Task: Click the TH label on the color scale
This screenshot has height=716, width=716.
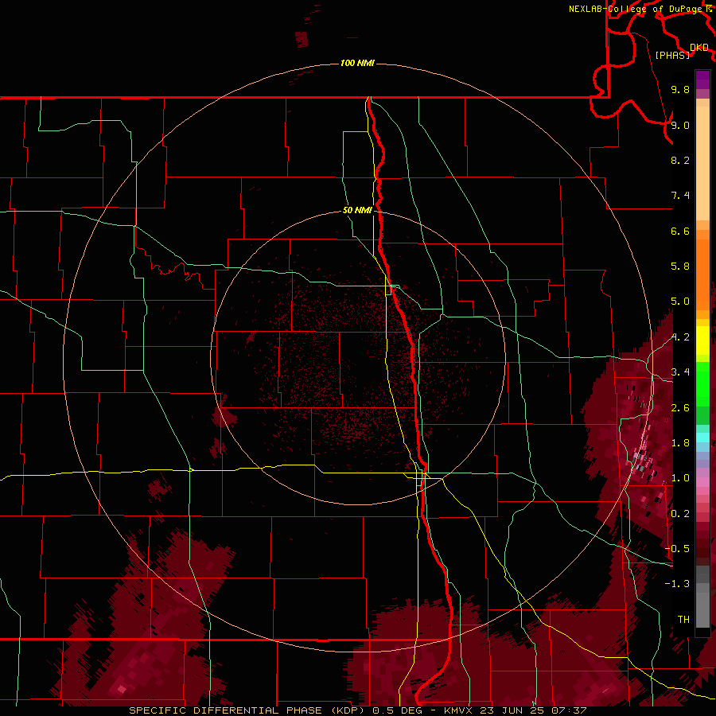Action: pos(683,620)
